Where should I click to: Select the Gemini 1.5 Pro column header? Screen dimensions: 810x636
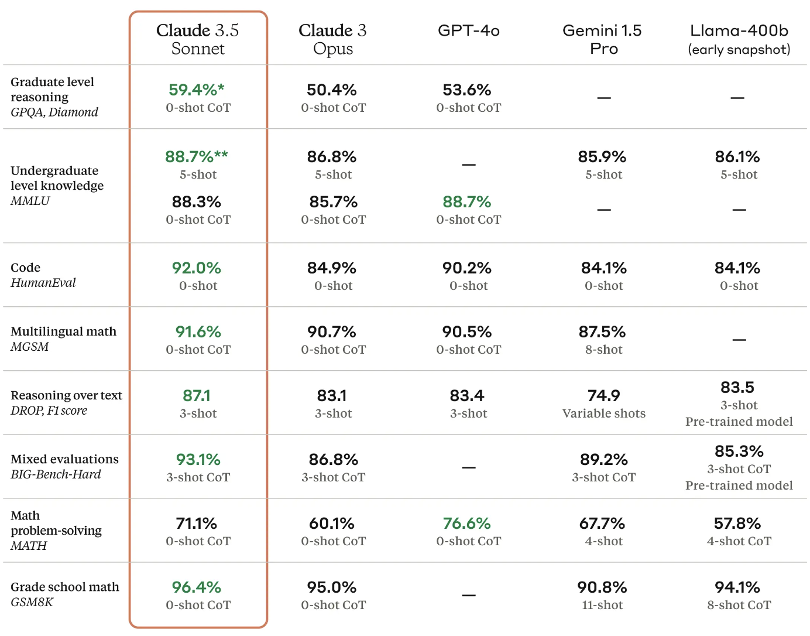[x=602, y=39]
